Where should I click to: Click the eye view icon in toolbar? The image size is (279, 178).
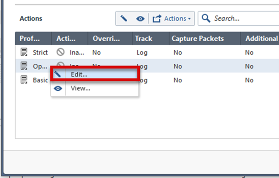click(x=140, y=19)
